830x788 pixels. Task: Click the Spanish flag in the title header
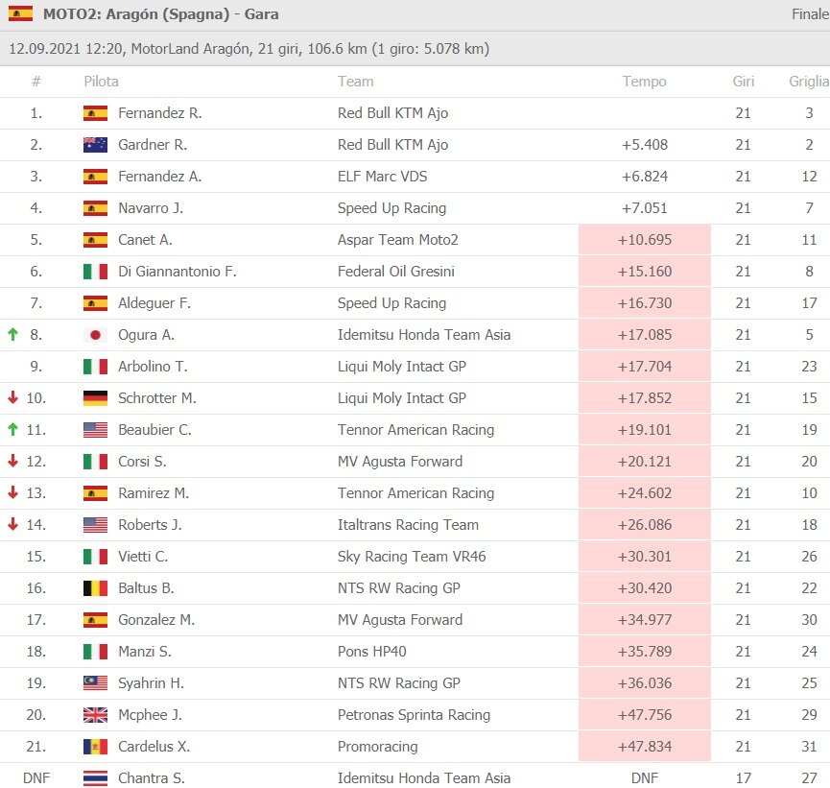(x=20, y=14)
